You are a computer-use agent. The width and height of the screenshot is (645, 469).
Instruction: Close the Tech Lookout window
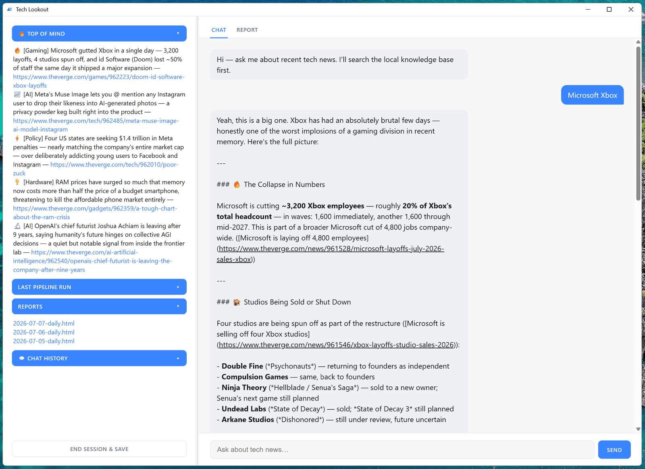tap(631, 9)
